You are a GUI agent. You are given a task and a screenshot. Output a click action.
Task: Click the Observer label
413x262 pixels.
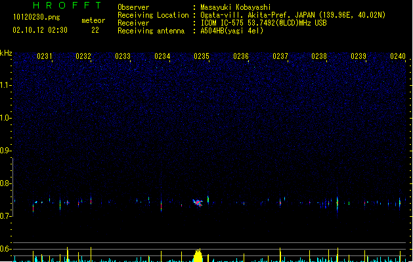click(x=133, y=7)
